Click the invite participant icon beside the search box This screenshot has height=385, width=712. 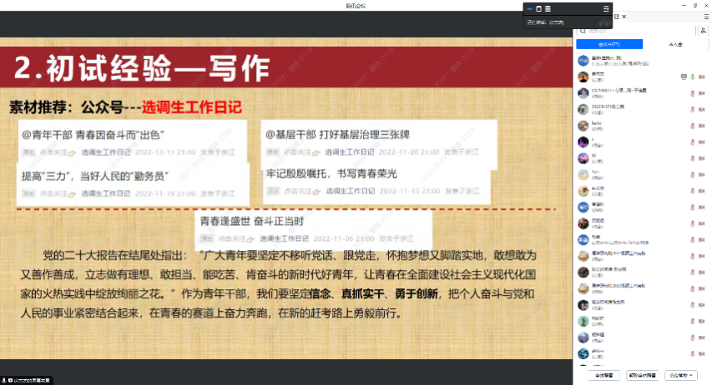[704, 31]
